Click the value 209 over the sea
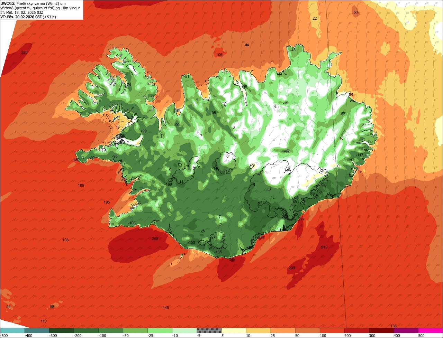 tap(292, 268)
